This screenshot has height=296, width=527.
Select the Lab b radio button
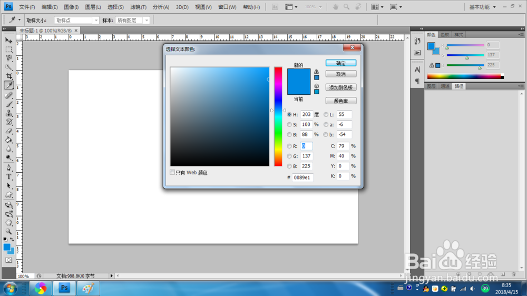tap(326, 135)
